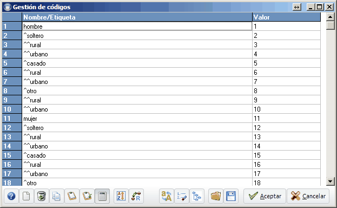This screenshot has height=208, width=337.
Task: Sort codes with the A-Z icon
Action: (121, 196)
